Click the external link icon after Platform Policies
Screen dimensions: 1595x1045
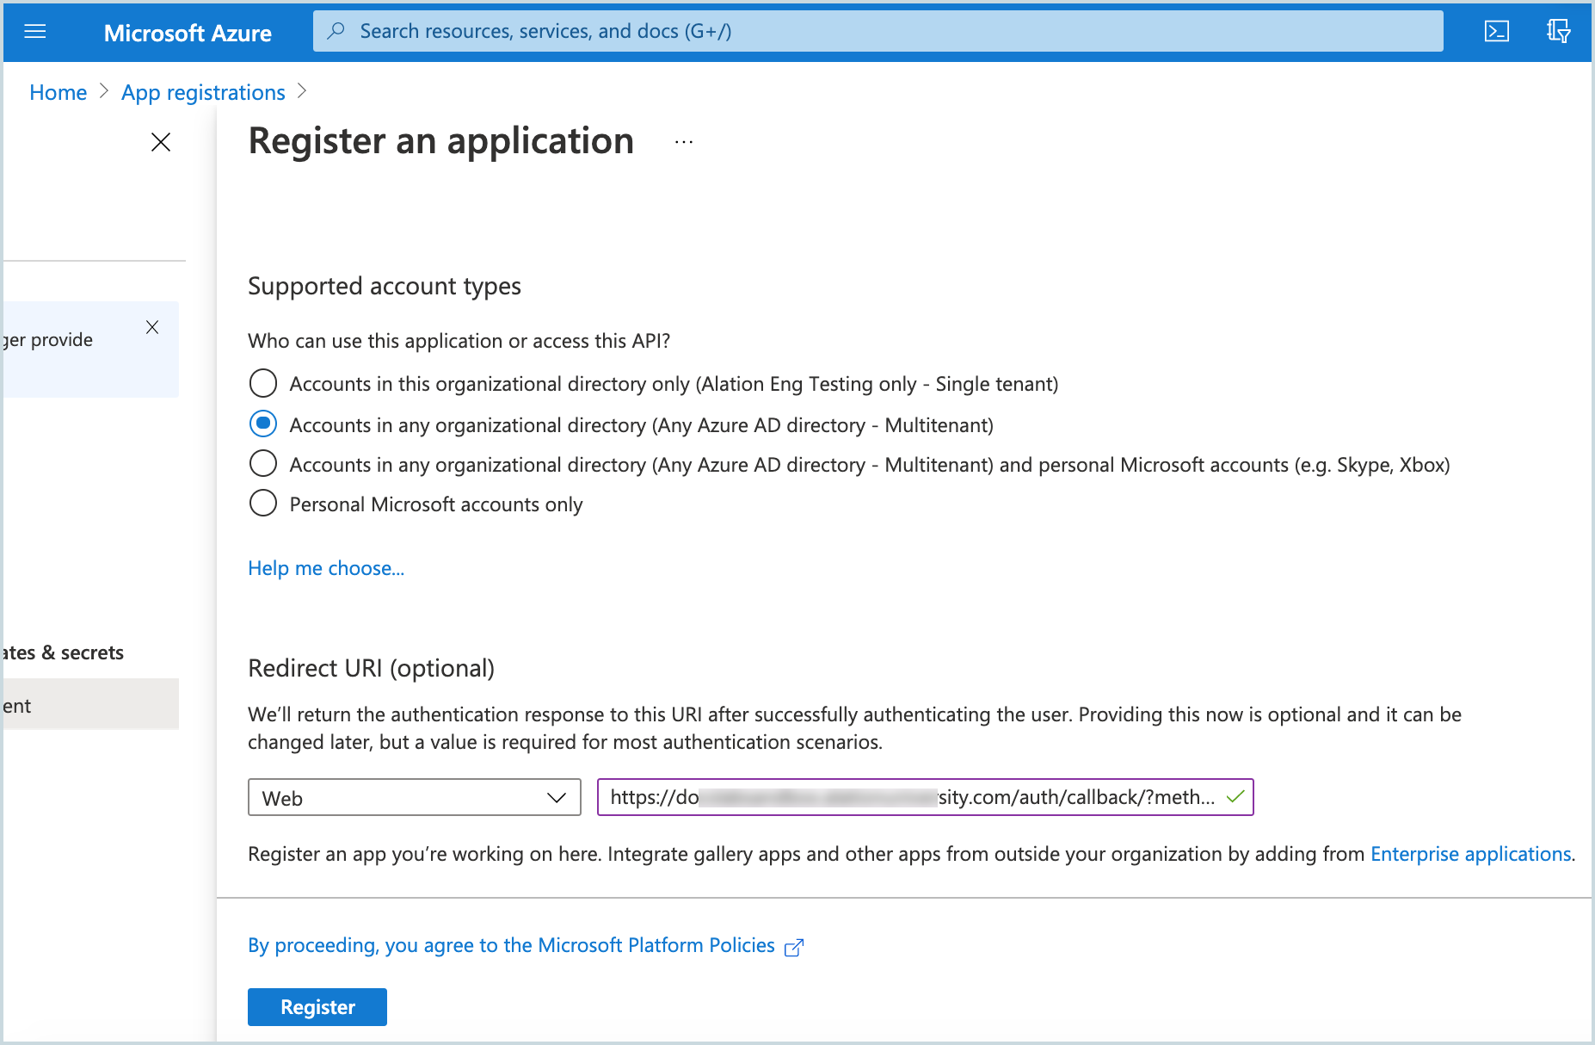point(794,947)
